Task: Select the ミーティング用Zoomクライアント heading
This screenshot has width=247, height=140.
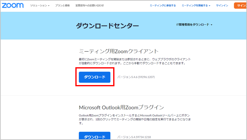Action: click(119, 51)
